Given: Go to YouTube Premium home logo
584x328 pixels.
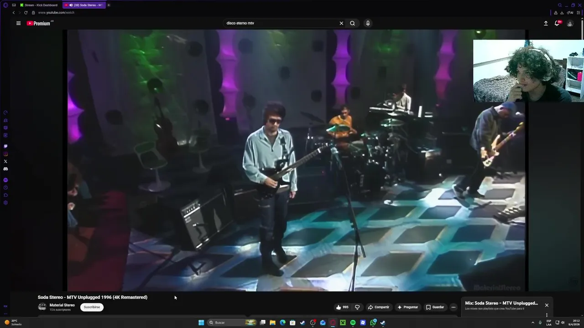Looking at the screenshot, I should (39, 23).
